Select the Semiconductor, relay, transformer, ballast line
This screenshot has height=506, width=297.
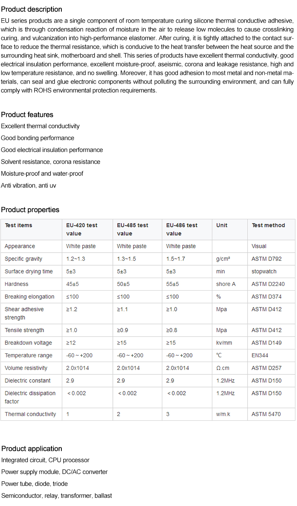click(57, 496)
